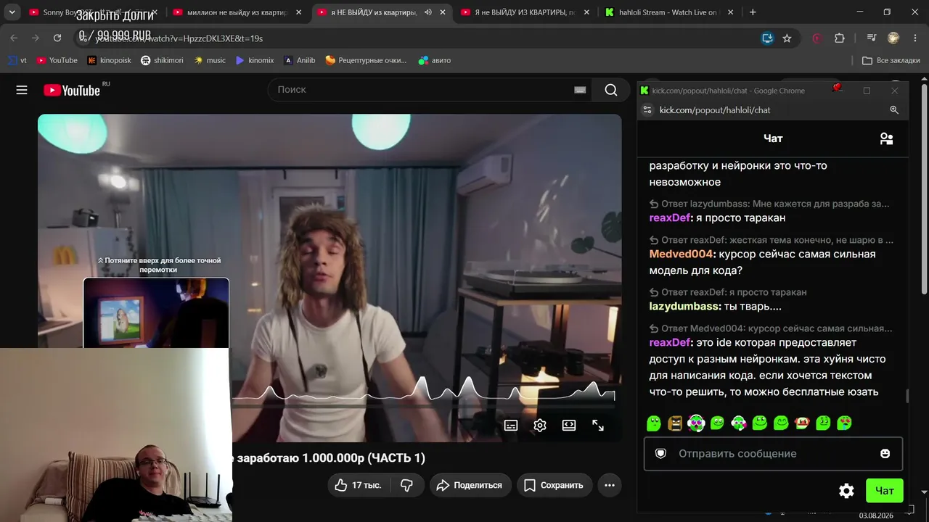This screenshot has height=522, width=929.
Task: Open the авито bookmark
Action: pyautogui.click(x=435, y=60)
